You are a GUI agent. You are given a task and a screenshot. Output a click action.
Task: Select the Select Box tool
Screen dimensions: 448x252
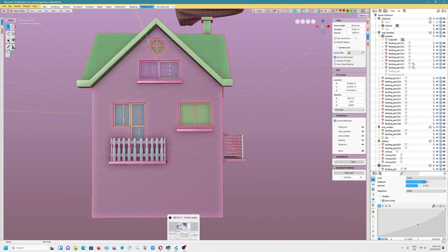pos(8,27)
